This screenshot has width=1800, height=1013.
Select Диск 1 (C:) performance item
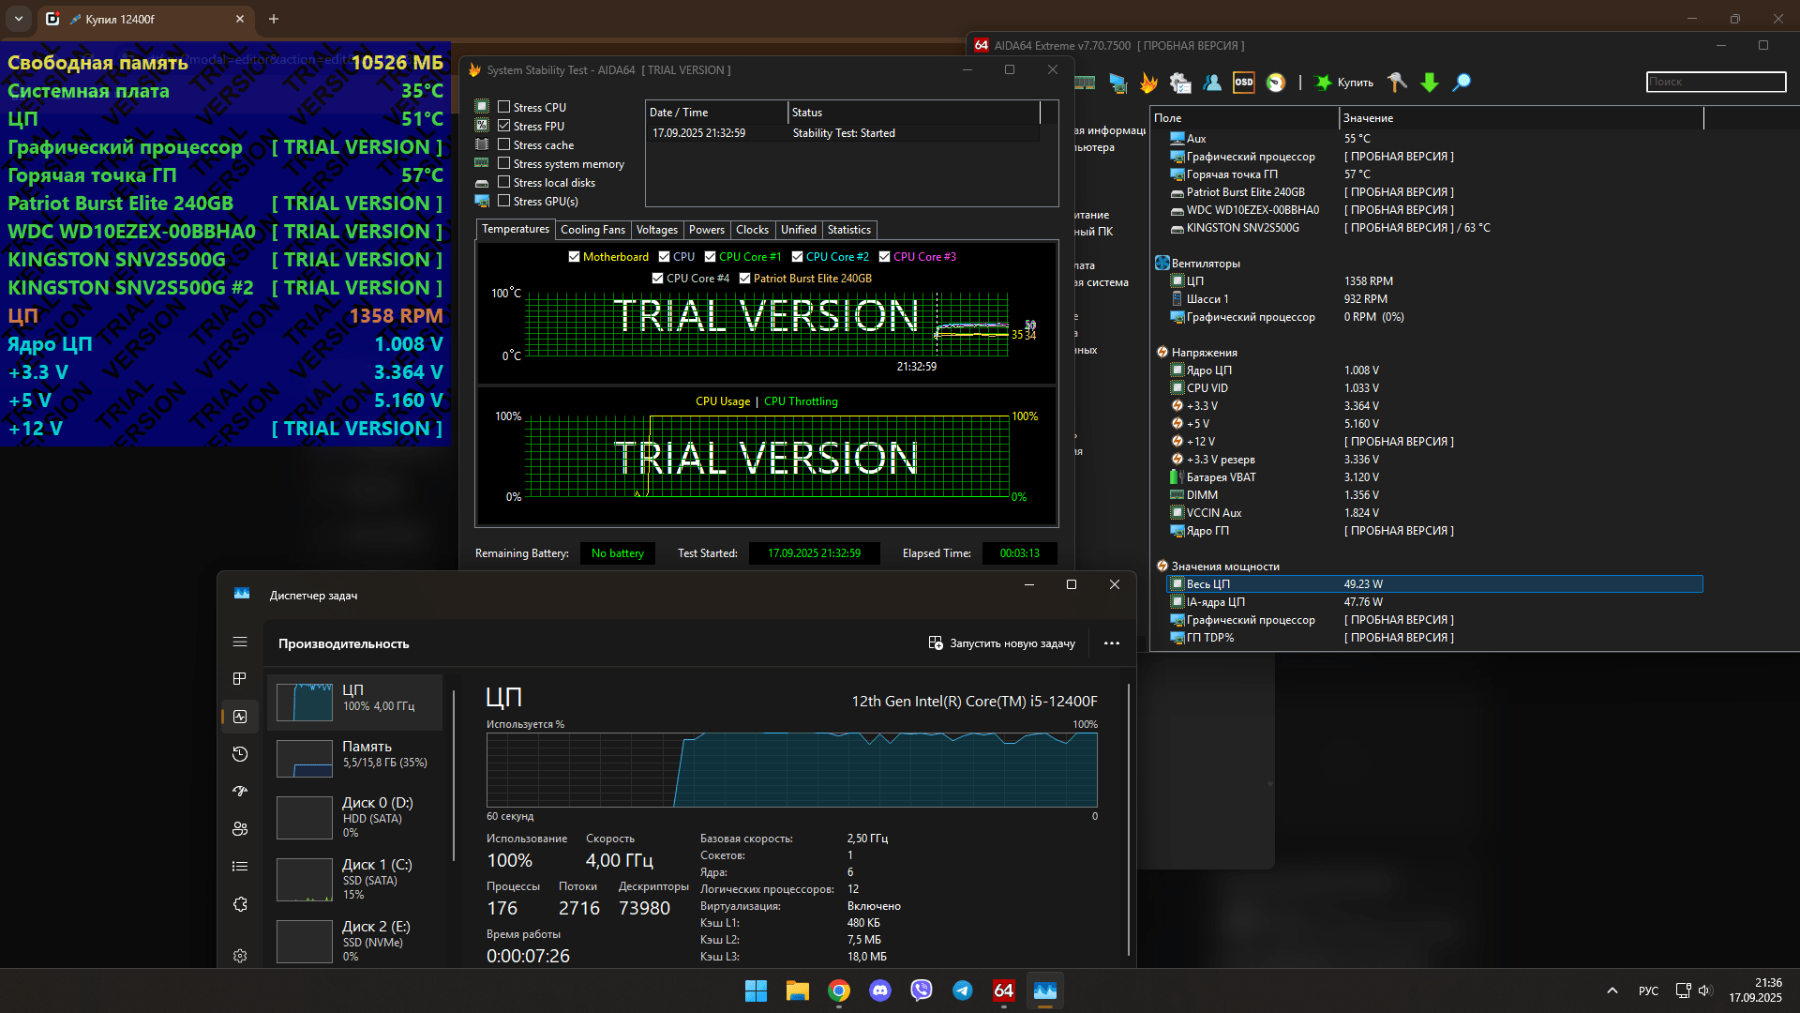pos(354,880)
